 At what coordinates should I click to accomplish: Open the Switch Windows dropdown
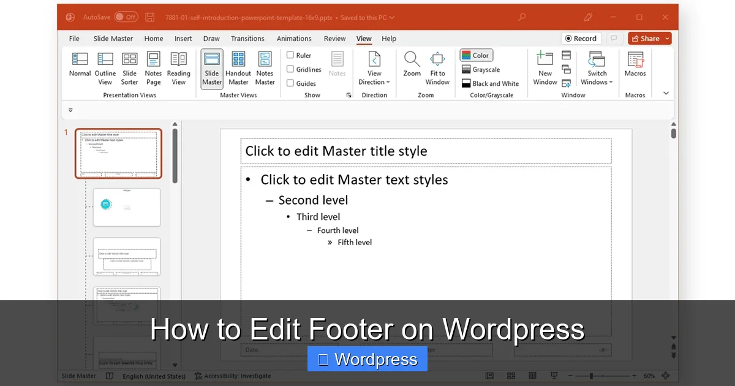point(597,69)
